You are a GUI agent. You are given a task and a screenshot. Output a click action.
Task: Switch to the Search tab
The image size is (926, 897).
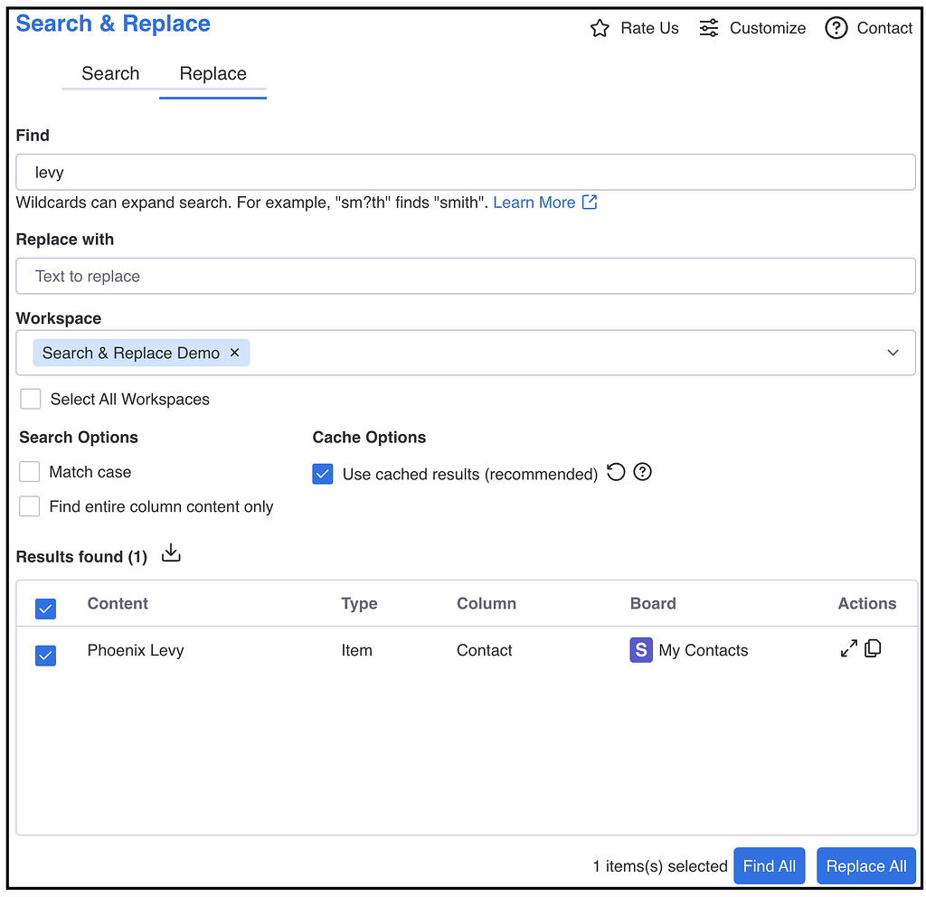110,74
